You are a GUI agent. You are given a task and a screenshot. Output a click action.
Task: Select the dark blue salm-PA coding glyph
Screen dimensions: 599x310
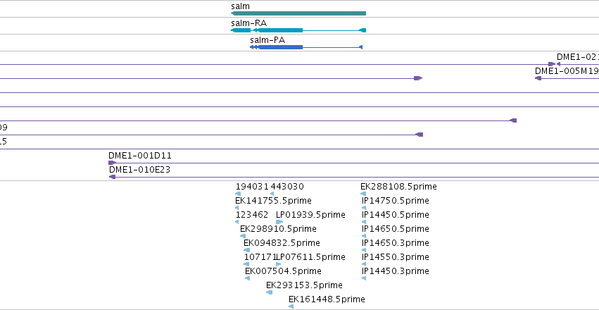(306, 47)
